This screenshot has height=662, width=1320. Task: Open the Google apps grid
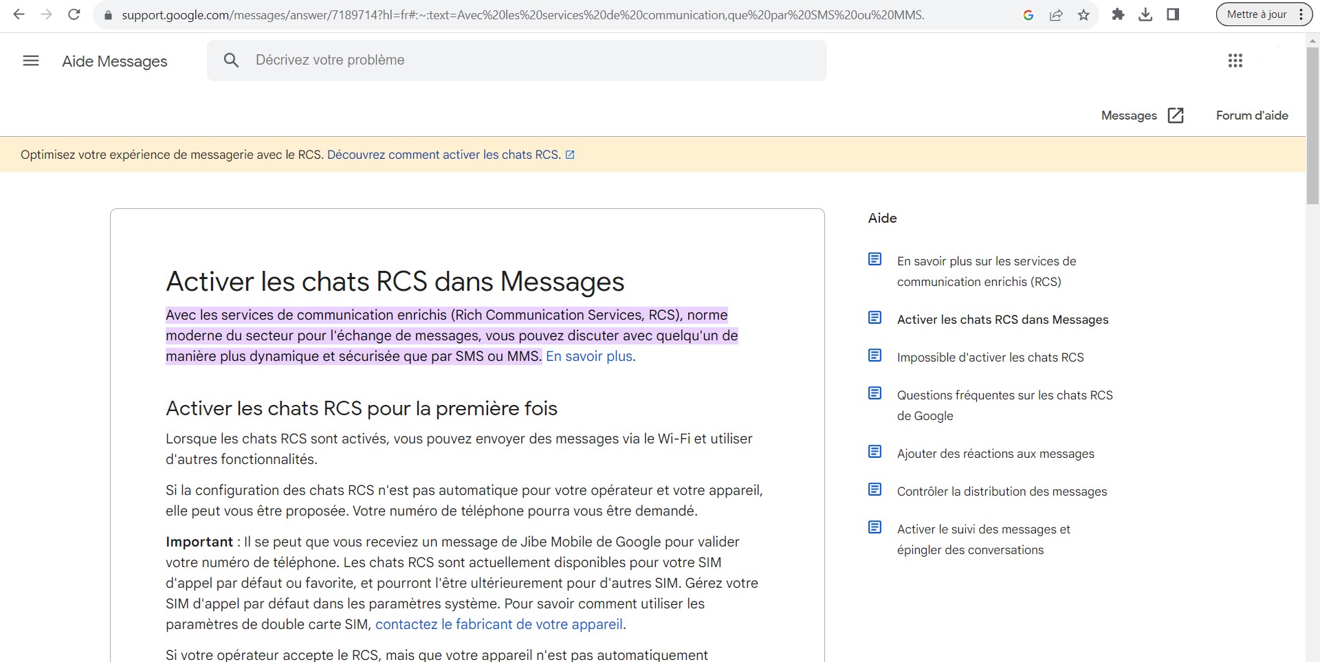[1235, 61]
